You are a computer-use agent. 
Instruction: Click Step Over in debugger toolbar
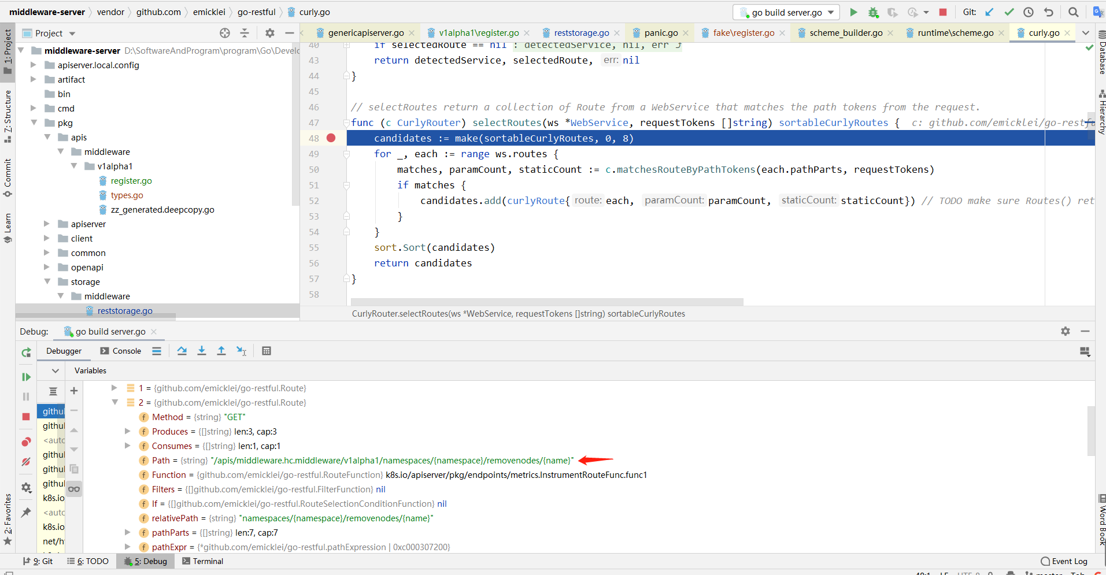click(182, 351)
